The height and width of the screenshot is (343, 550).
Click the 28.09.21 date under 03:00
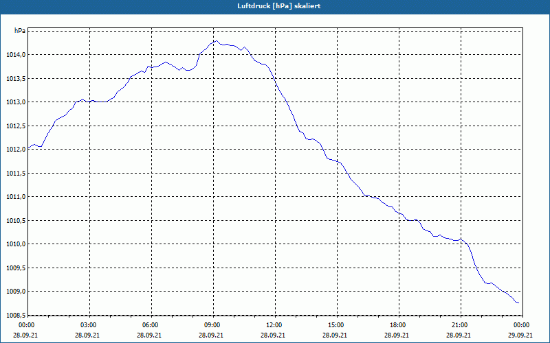[87, 335]
